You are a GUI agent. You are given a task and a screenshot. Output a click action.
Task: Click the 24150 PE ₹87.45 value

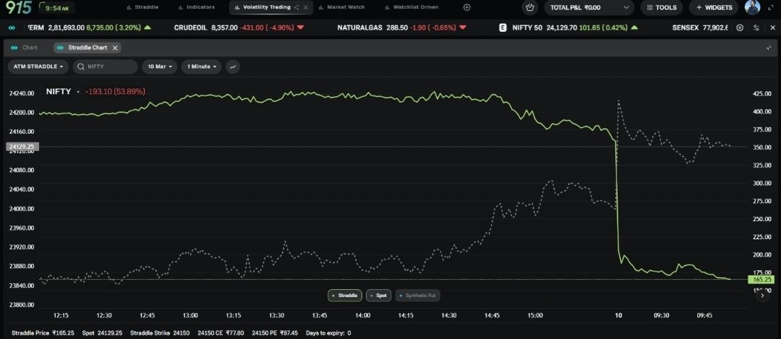[275, 332]
